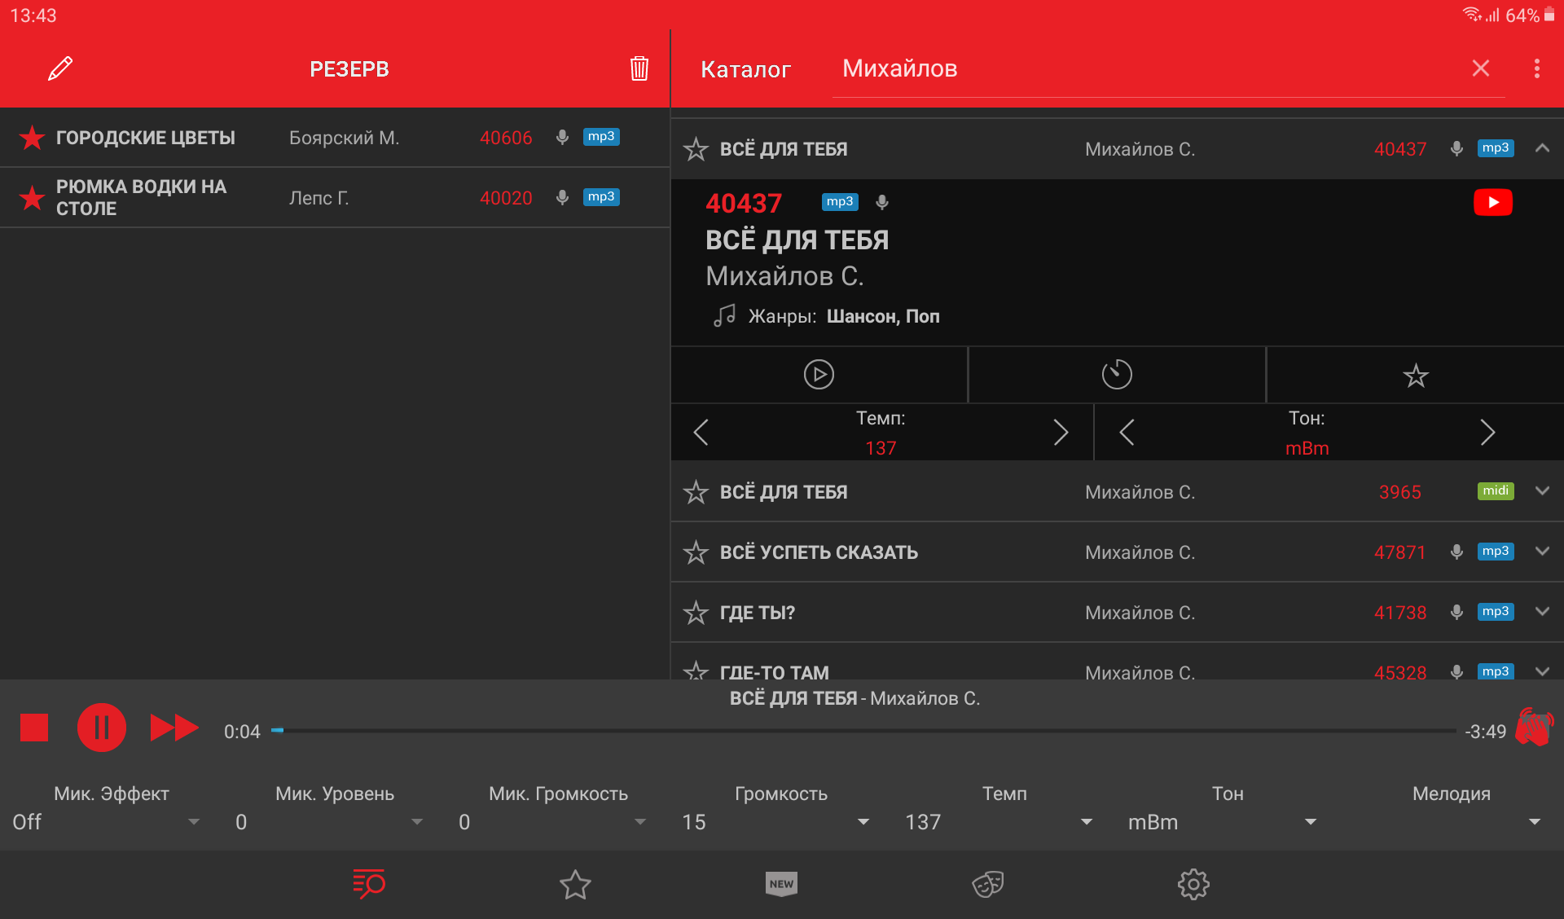Open the Мик. Эффект dropdown showing Off

click(106, 822)
